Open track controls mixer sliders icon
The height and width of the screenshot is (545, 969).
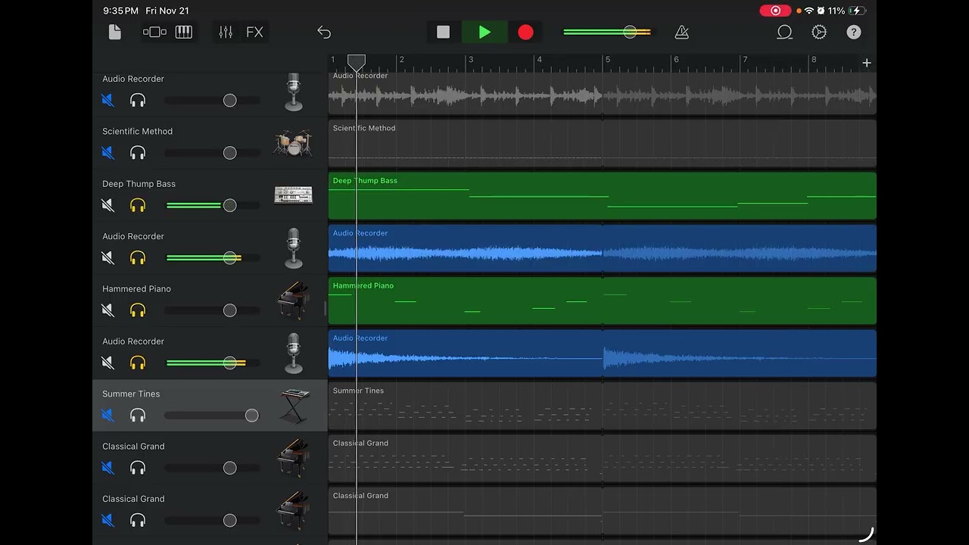point(226,32)
